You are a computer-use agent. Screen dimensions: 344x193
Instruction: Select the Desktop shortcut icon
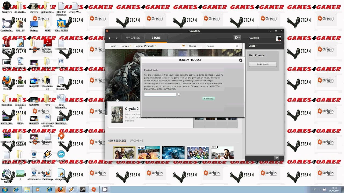[34, 26]
